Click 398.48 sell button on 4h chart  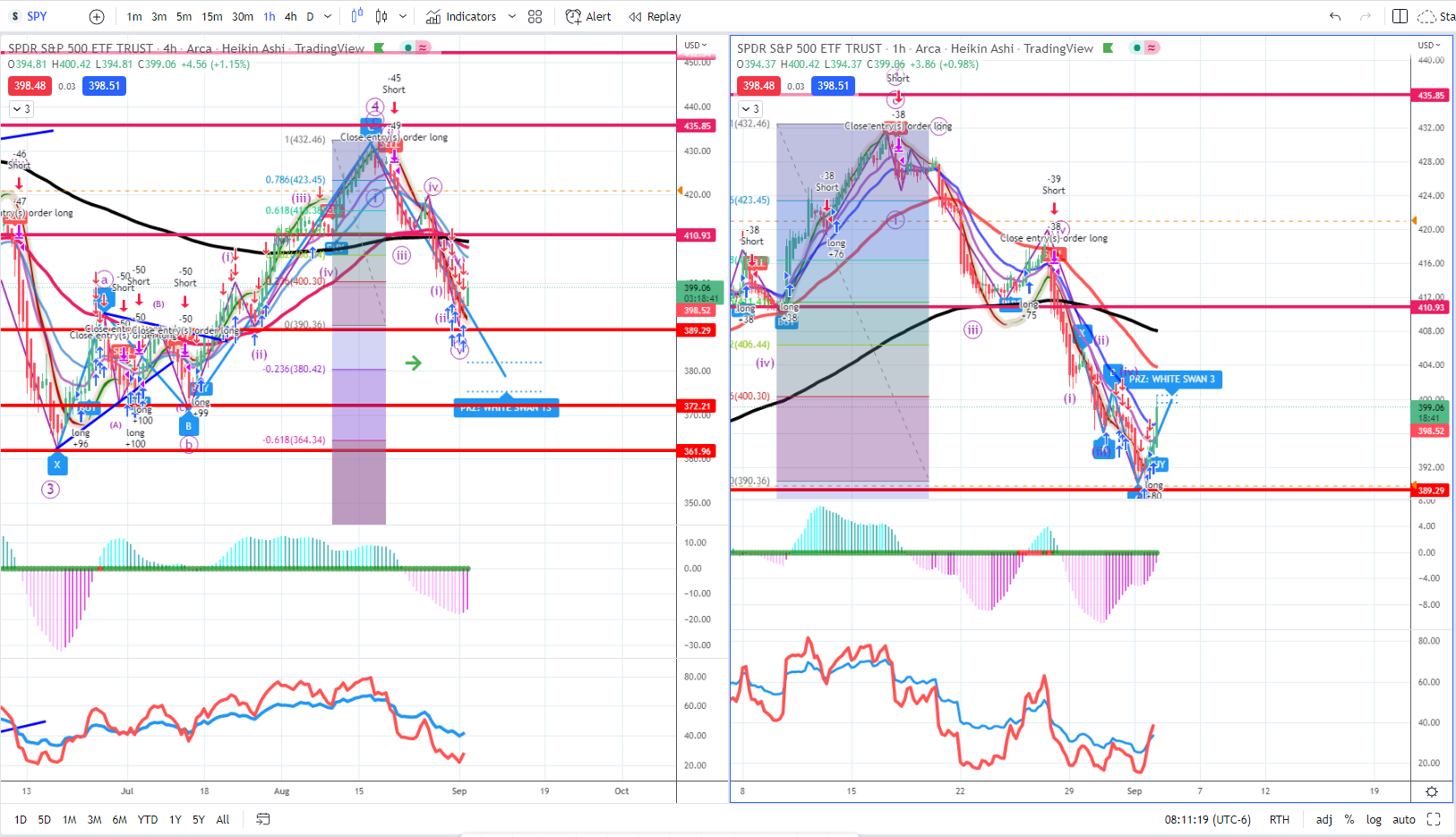30,86
